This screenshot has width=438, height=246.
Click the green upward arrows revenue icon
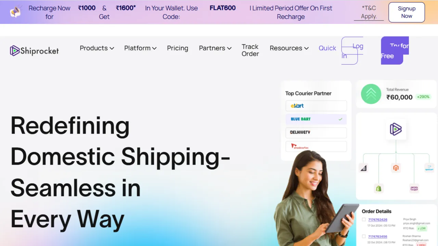tap(371, 94)
